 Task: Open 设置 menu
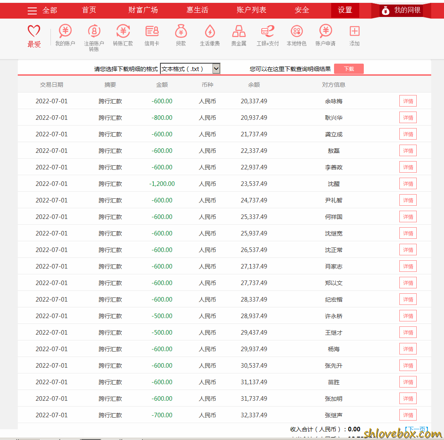[x=345, y=10]
